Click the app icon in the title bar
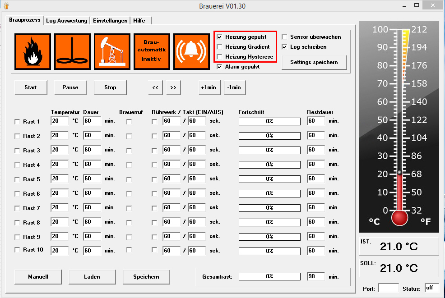This screenshot has height=298, width=445. [6, 6]
